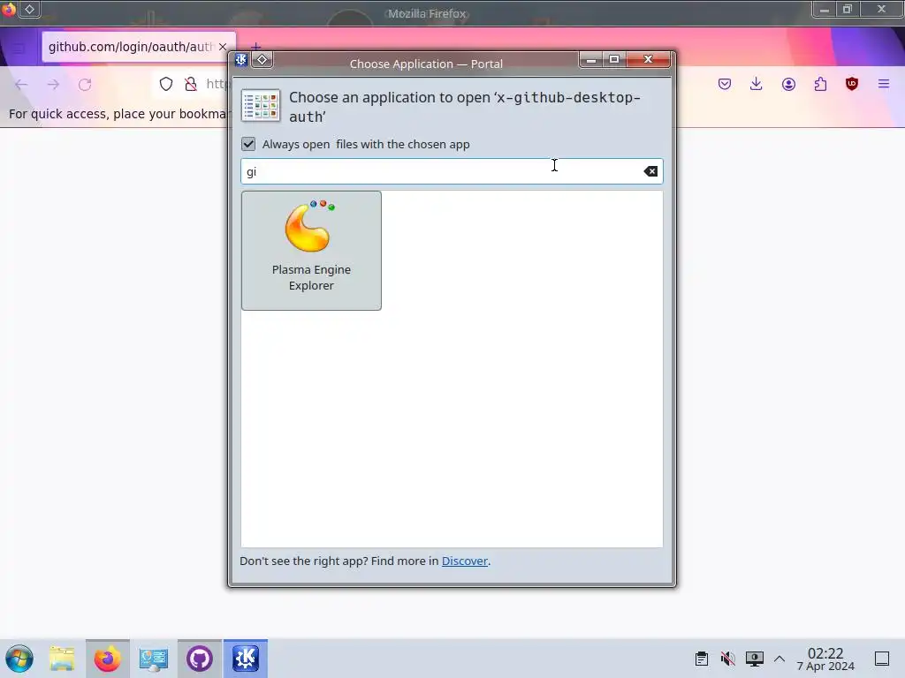Save page to Pocket
The width and height of the screenshot is (905, 678).
point(725,84)
